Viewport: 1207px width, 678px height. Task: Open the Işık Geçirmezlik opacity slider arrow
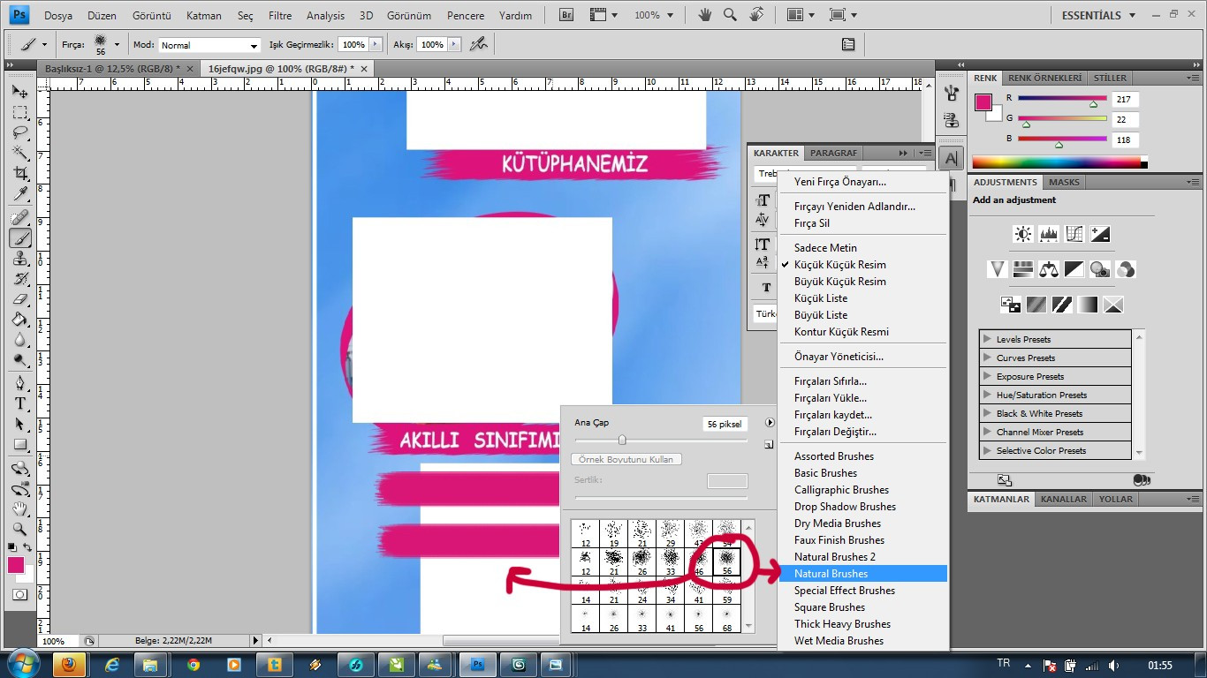376,44
